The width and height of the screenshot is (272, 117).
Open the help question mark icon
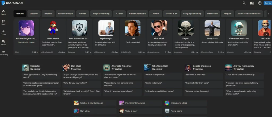(260, 3)
